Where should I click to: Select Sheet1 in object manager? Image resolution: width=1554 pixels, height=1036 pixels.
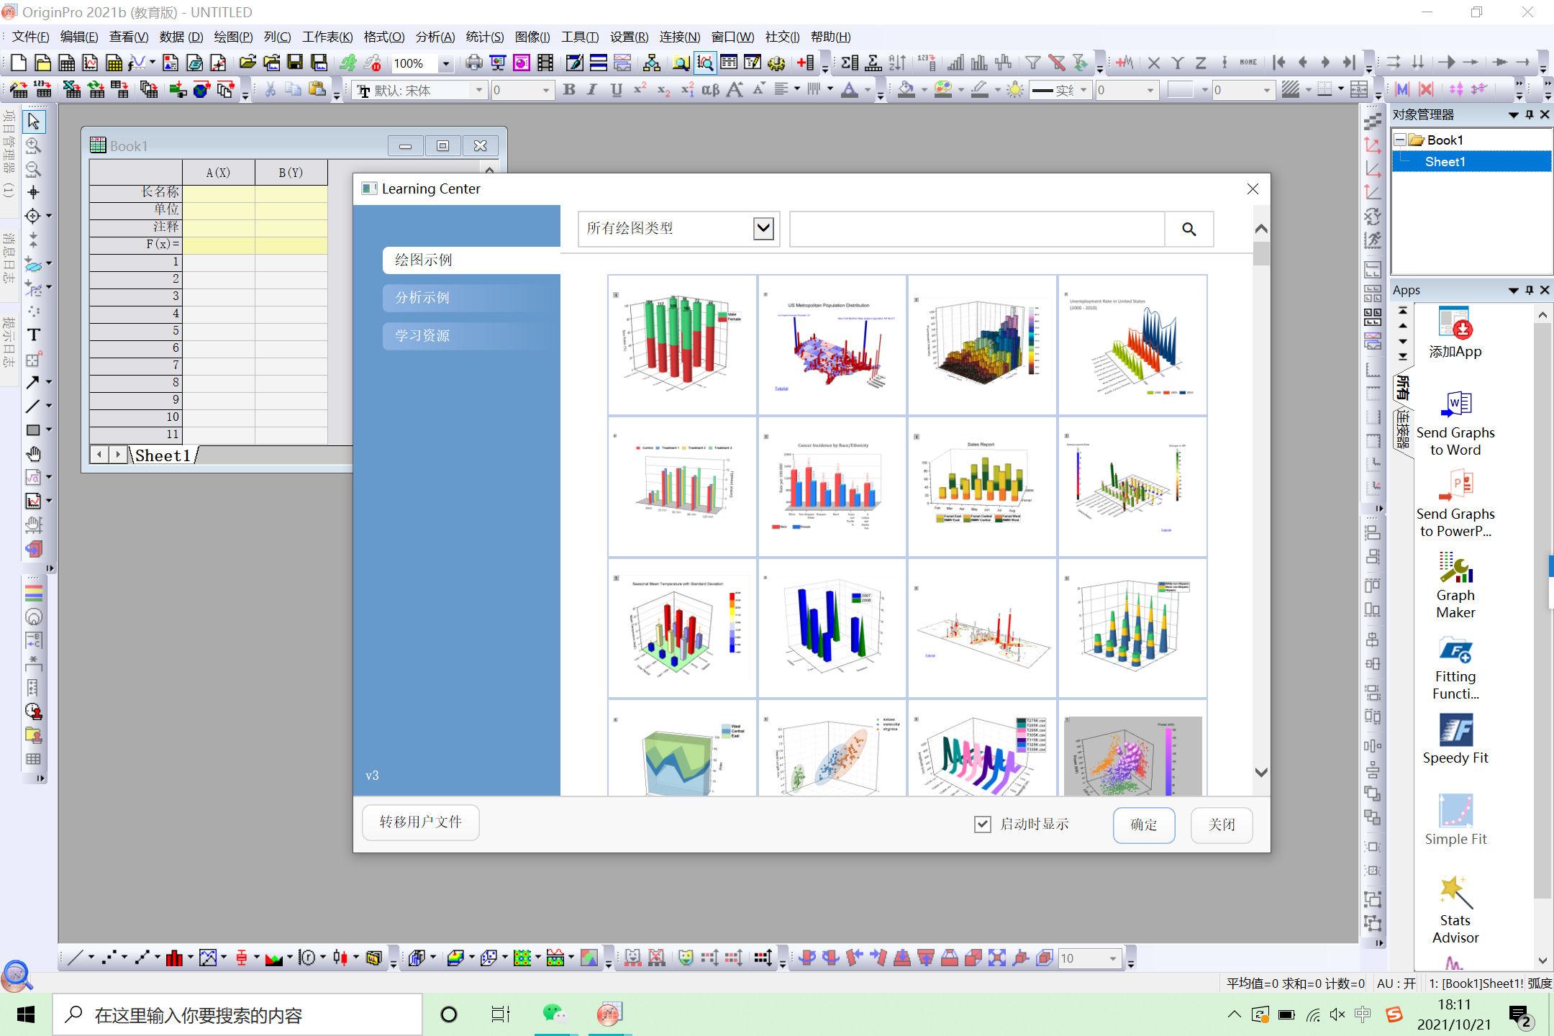[x=1445, y=162]
